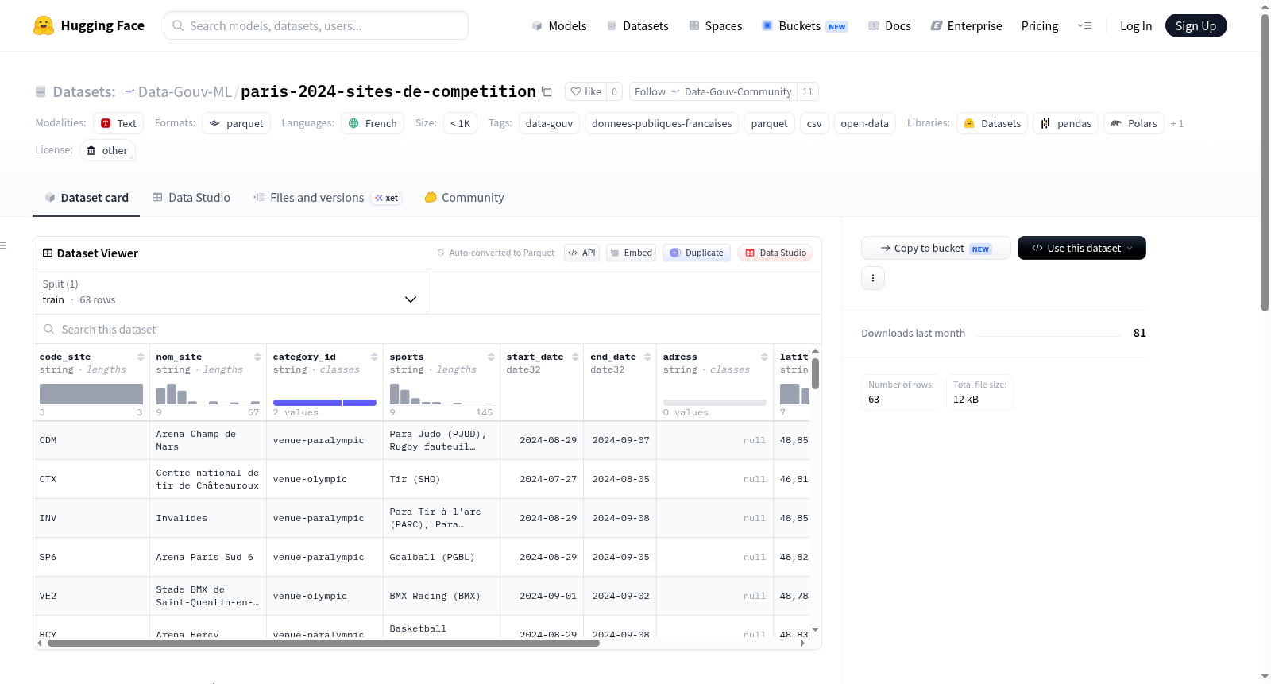
Task: Select the csv tag
Action: [814, 123]
